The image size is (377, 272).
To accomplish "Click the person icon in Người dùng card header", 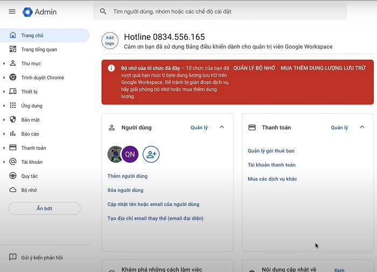I will click(111, 128).
